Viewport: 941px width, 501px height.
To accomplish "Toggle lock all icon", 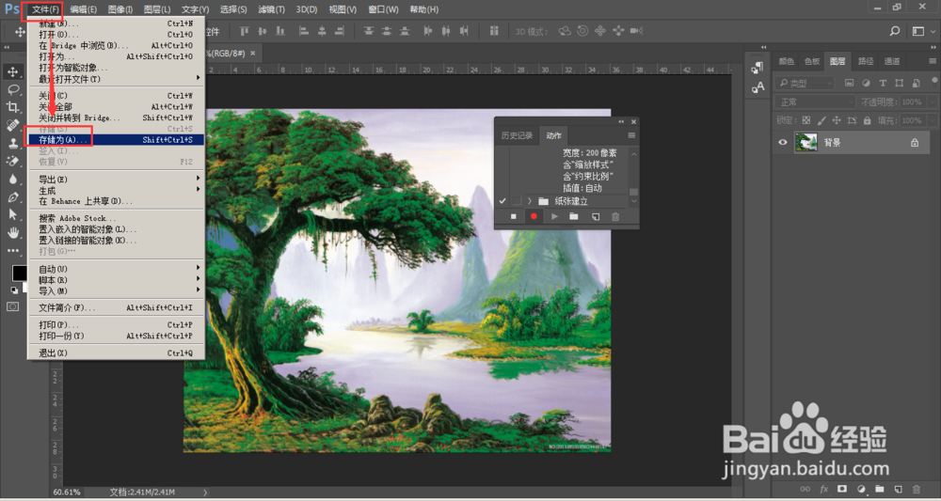I will point(867,120).
